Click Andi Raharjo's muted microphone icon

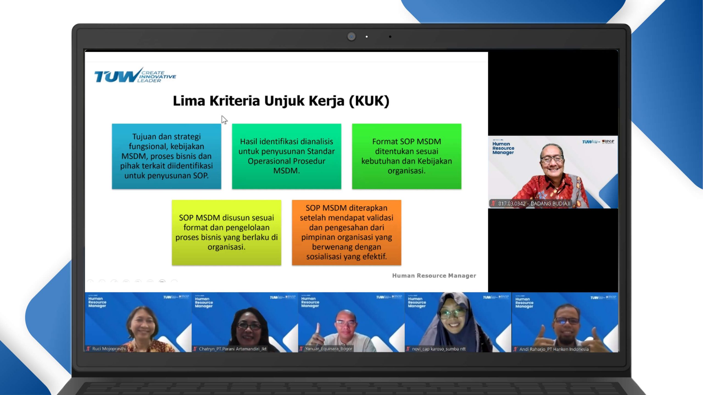click(x=515, y=349)
